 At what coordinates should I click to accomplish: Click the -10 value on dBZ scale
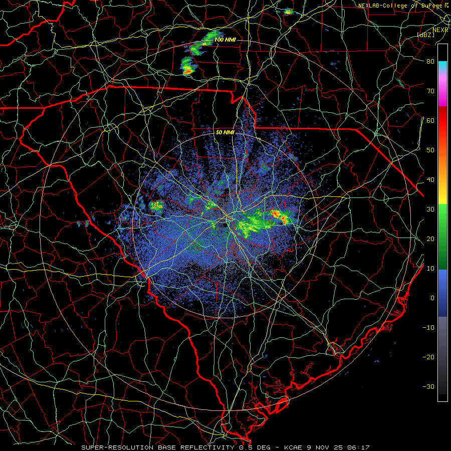tap(428, 327)
